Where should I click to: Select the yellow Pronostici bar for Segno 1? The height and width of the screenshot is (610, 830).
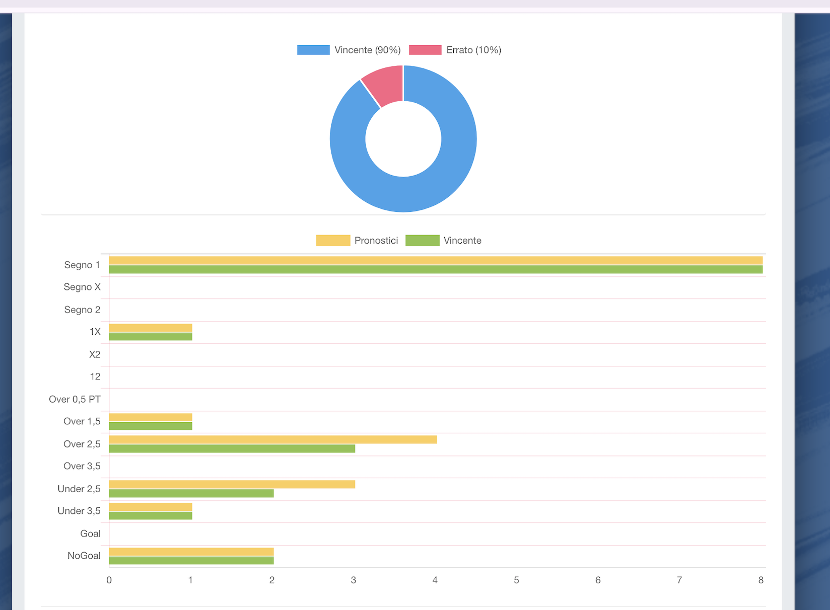tap(436, 260)
